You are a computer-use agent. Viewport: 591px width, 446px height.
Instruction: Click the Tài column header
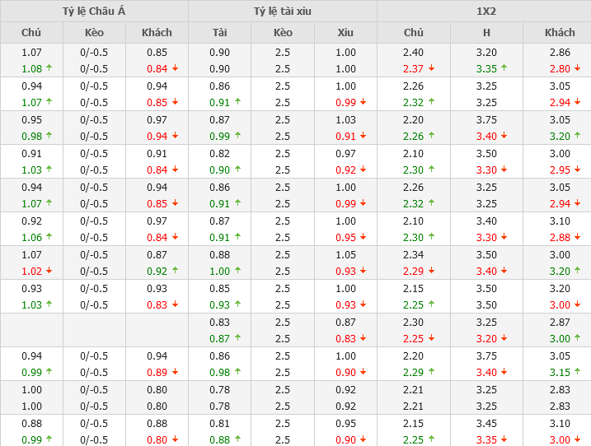tap(219, 33)
